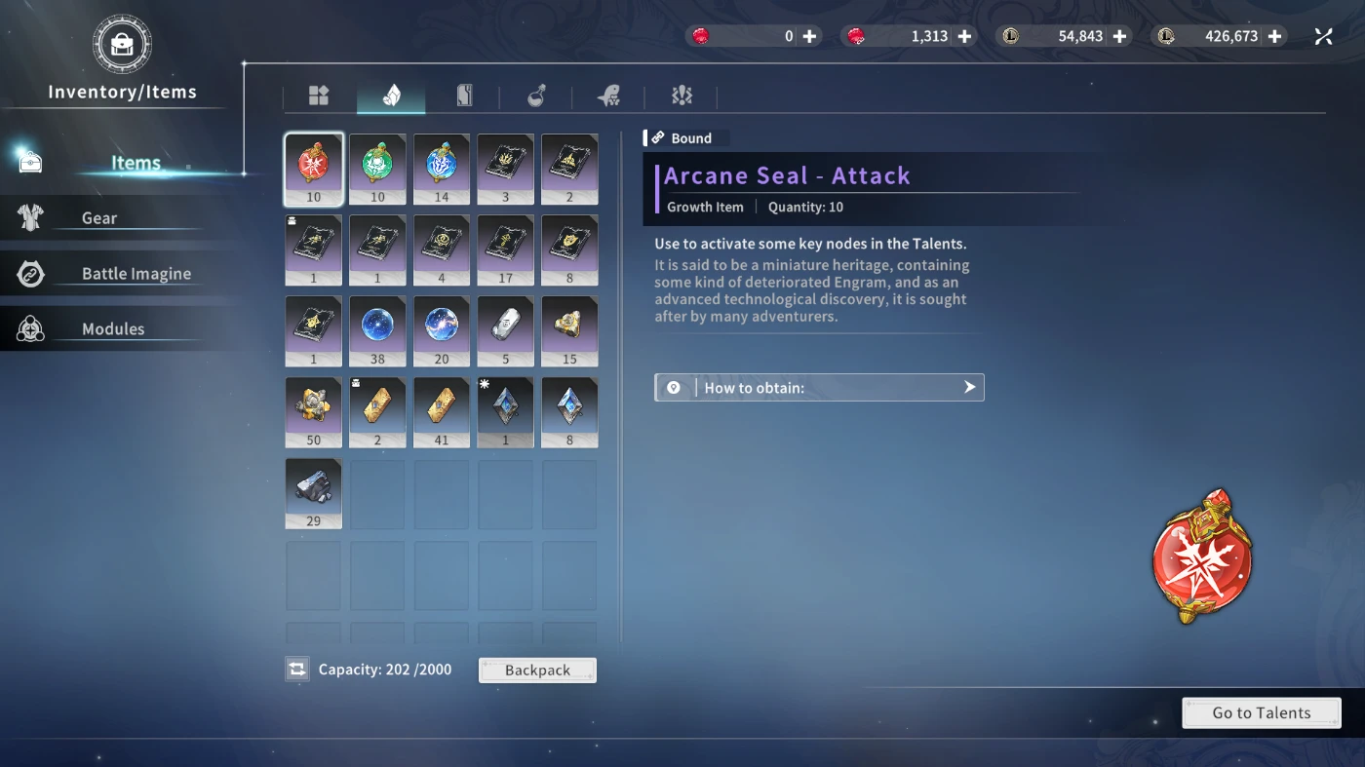Image resolution: width=1365 pixels, height=767 pixels.
Task: Add red gems next to the 1,313 balance
Action: (x=964, y=36)
